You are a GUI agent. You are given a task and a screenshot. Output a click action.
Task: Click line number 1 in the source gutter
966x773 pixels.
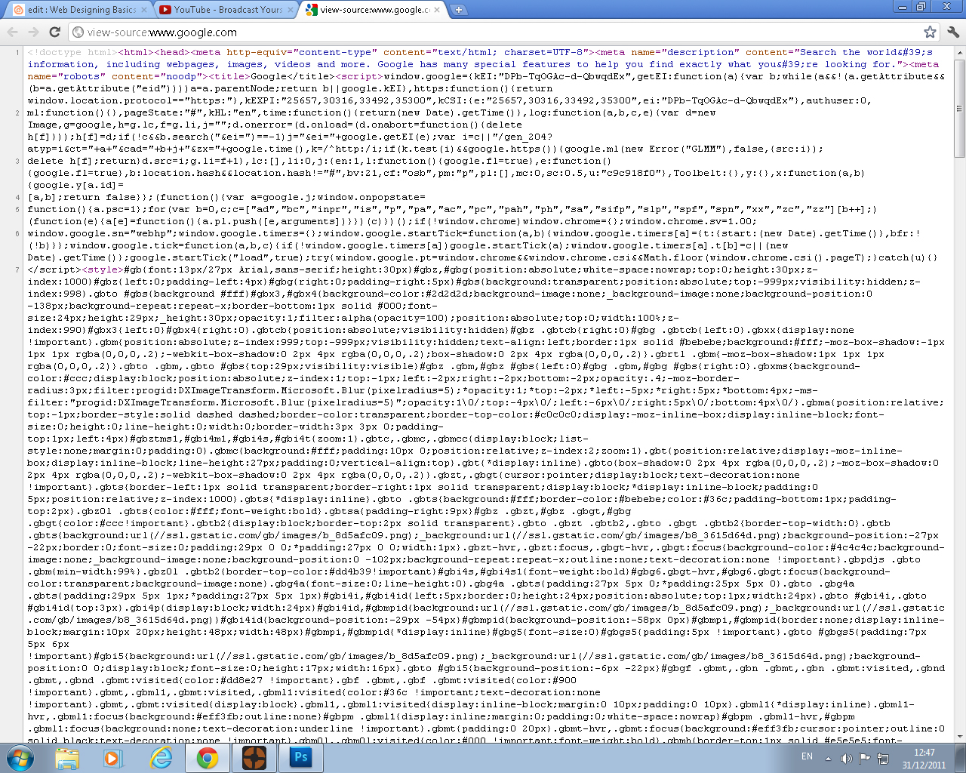(17, 53)
